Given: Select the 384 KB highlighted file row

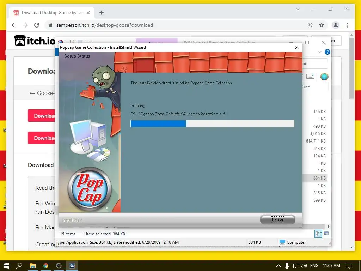Looking at the screenshot, I should (314, 178).
